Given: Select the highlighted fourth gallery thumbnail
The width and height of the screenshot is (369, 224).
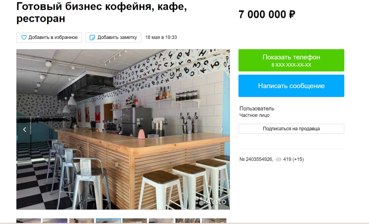Looking at the screenshot, I should (x=108, y=221).
